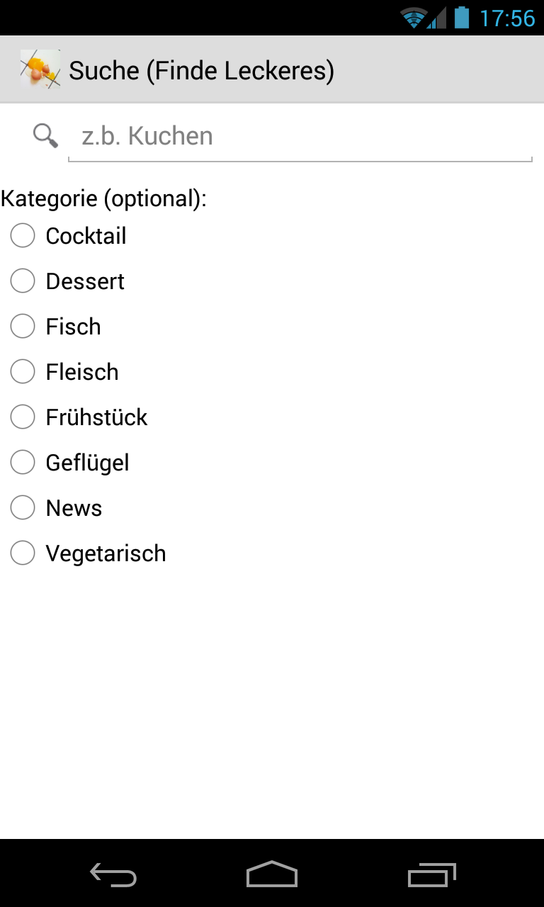
Task: Tap the 'Suche (Finde Leckeres)' title
Action: pyautogui.click(x=201, y=70)
